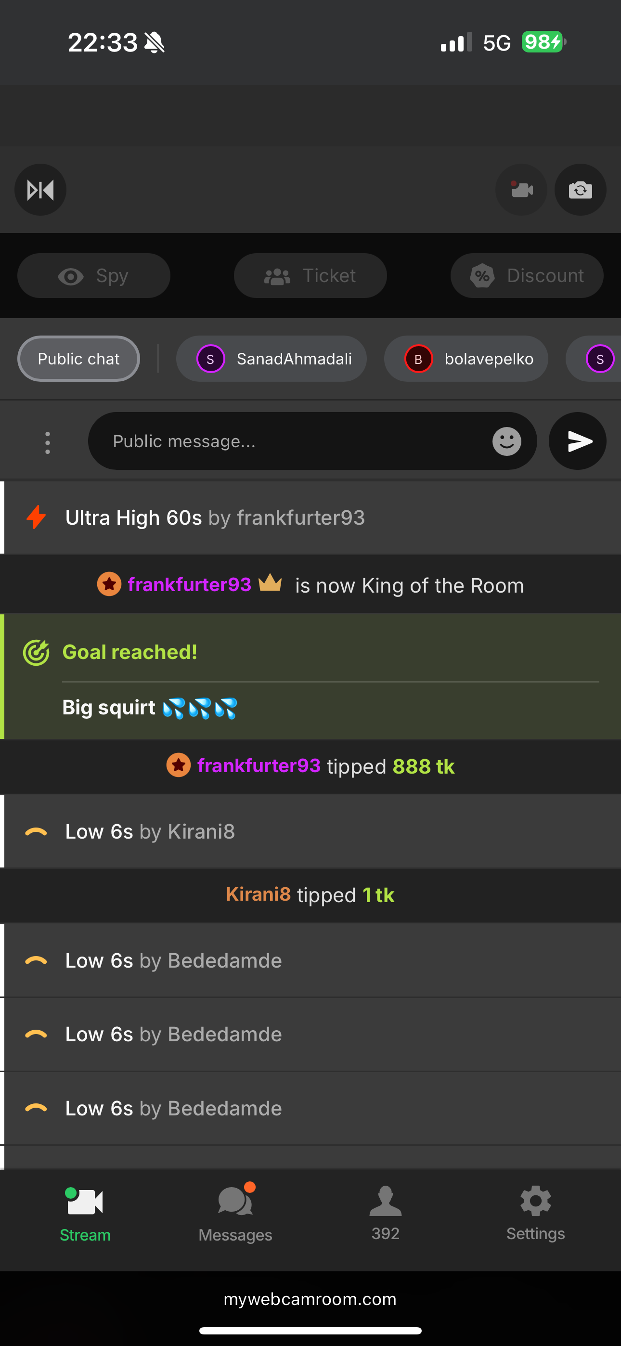Toggle the Discount option

tap(527, 275)
